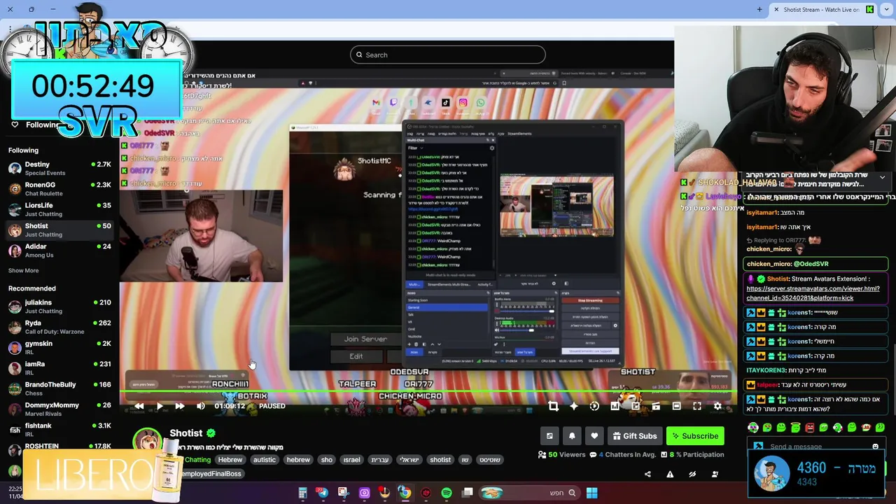Fast-forward the stream playback
Viewport: 896px width, 504px height.
(180, 406)
